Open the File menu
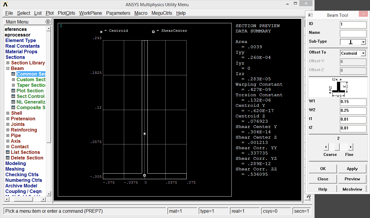 (x=9, y=13)
